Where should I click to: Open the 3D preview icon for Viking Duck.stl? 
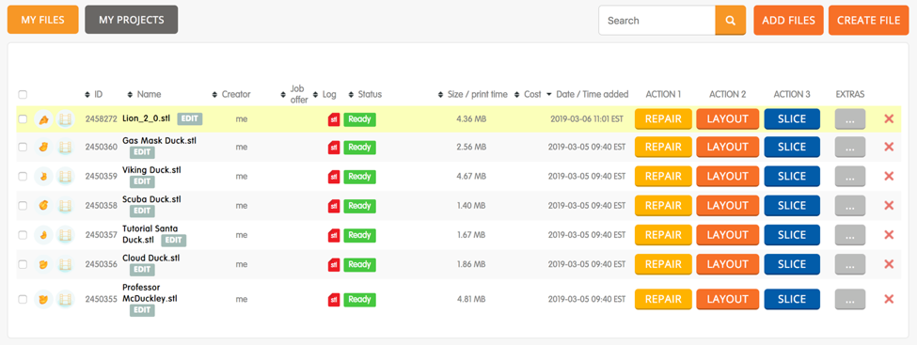click(x=43, y=176)
